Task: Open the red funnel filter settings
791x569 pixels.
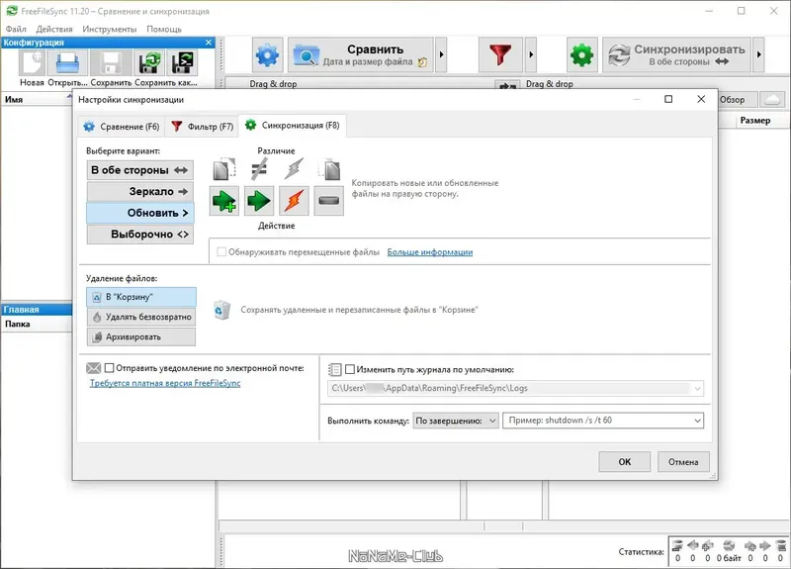Action: coord(500,54)
